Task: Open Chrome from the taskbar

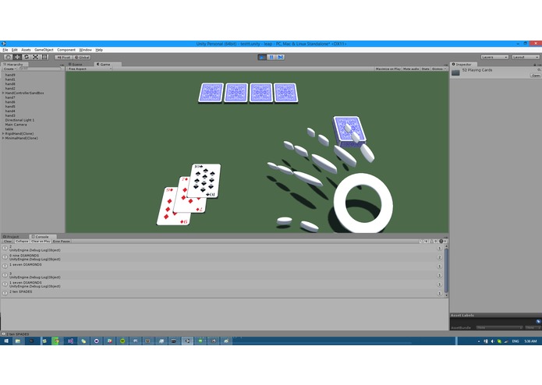Action: (56, 341)
